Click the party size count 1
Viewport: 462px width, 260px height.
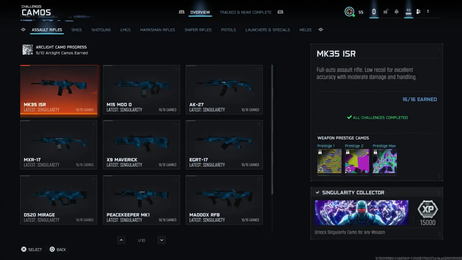click(x=428, y=12)
